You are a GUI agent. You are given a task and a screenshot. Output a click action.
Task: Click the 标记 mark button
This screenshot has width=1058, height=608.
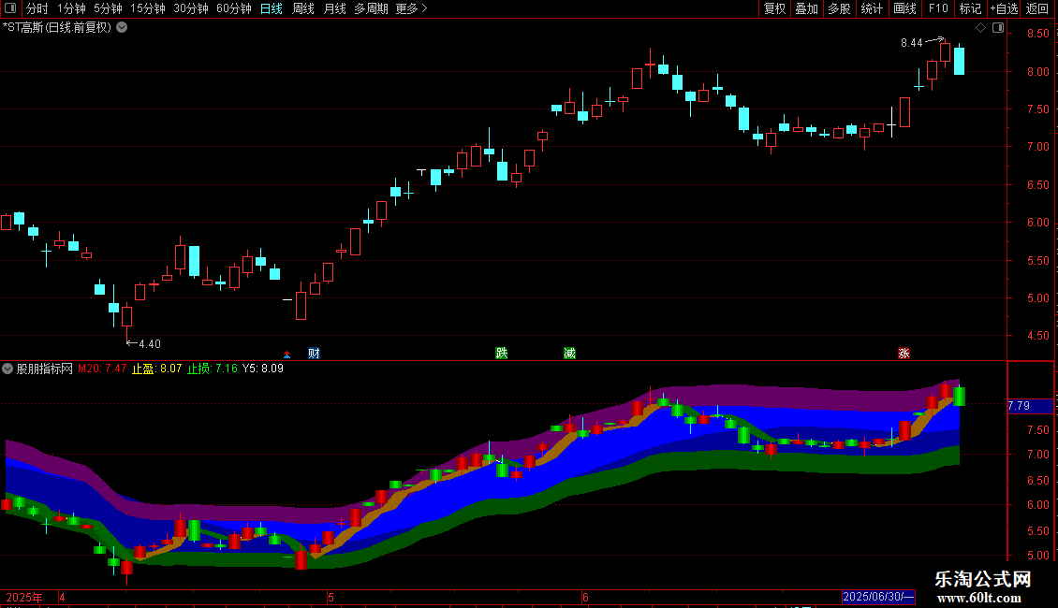pyautogui.click(x=970, y=8)
